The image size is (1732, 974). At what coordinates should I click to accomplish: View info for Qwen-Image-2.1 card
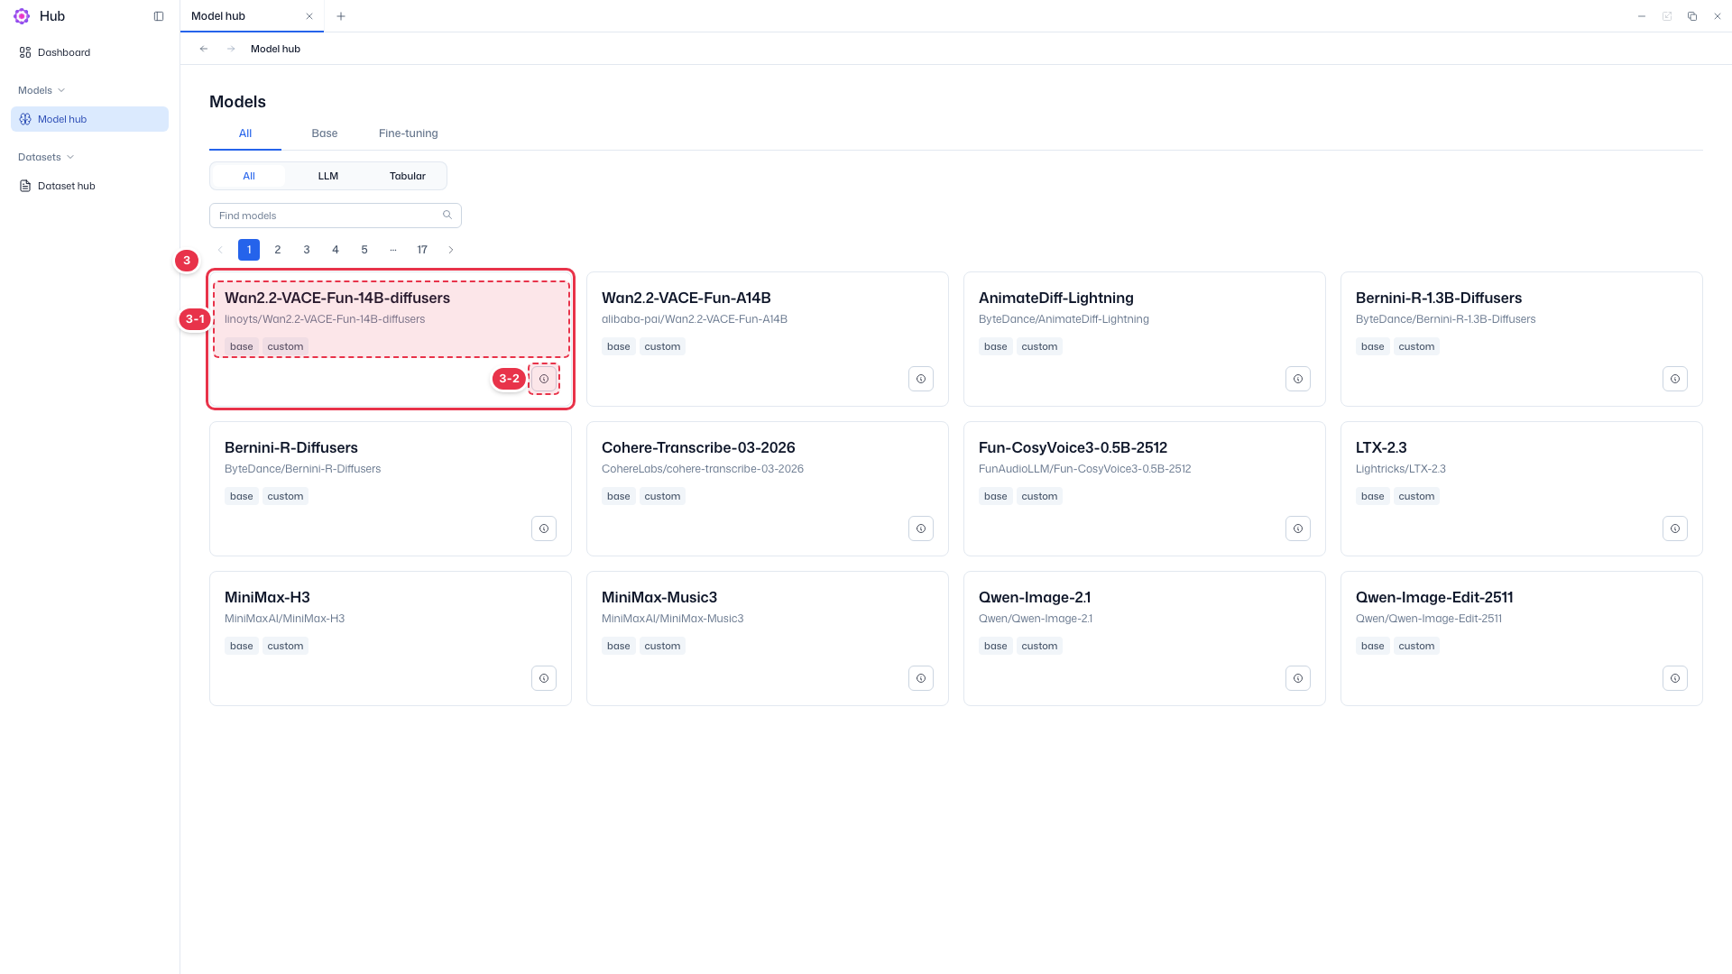(1298, 678)
